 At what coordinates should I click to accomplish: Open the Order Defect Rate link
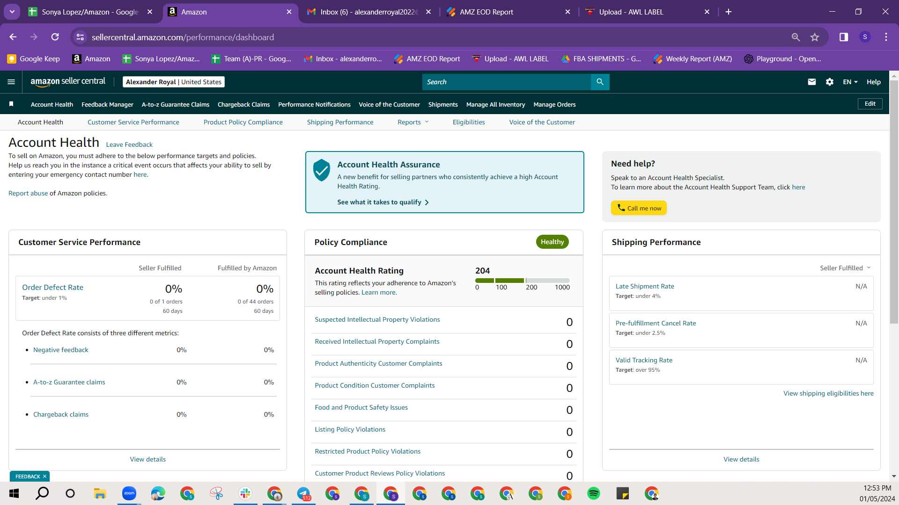point(52,288)
